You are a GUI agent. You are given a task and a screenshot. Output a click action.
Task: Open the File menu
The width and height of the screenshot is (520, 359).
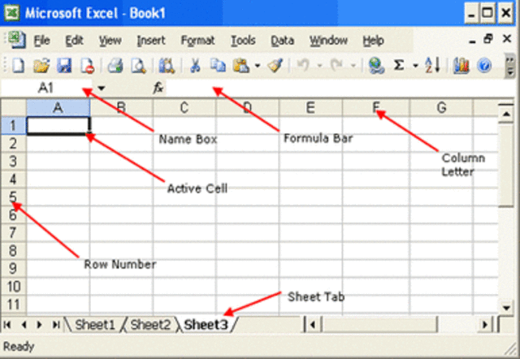click(x=41, y=41)
